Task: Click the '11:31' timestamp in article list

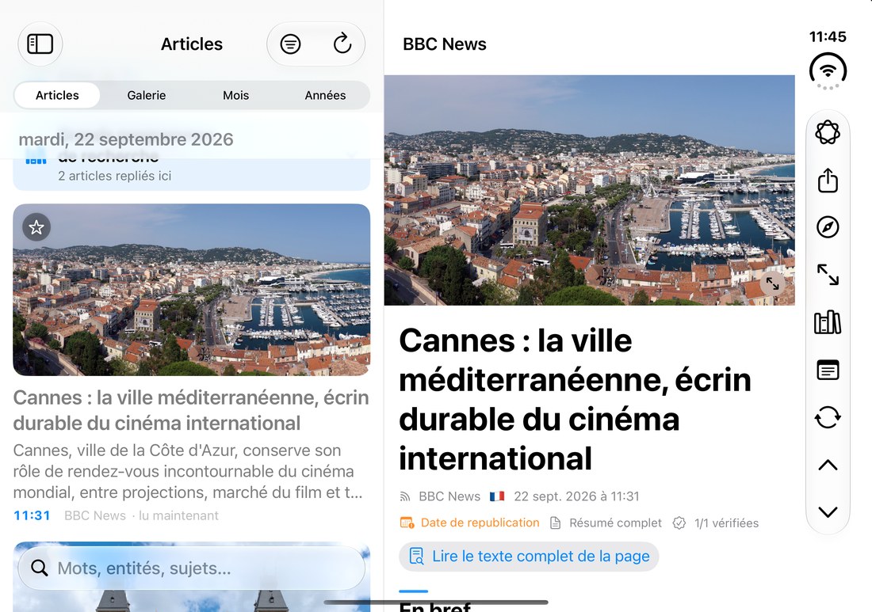Action: click(32, 516)
